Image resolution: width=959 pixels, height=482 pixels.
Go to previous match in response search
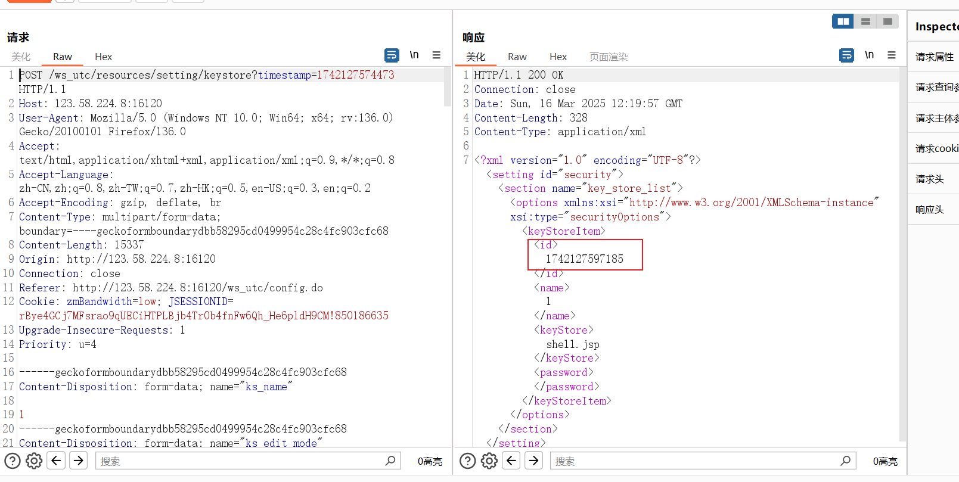511,461
